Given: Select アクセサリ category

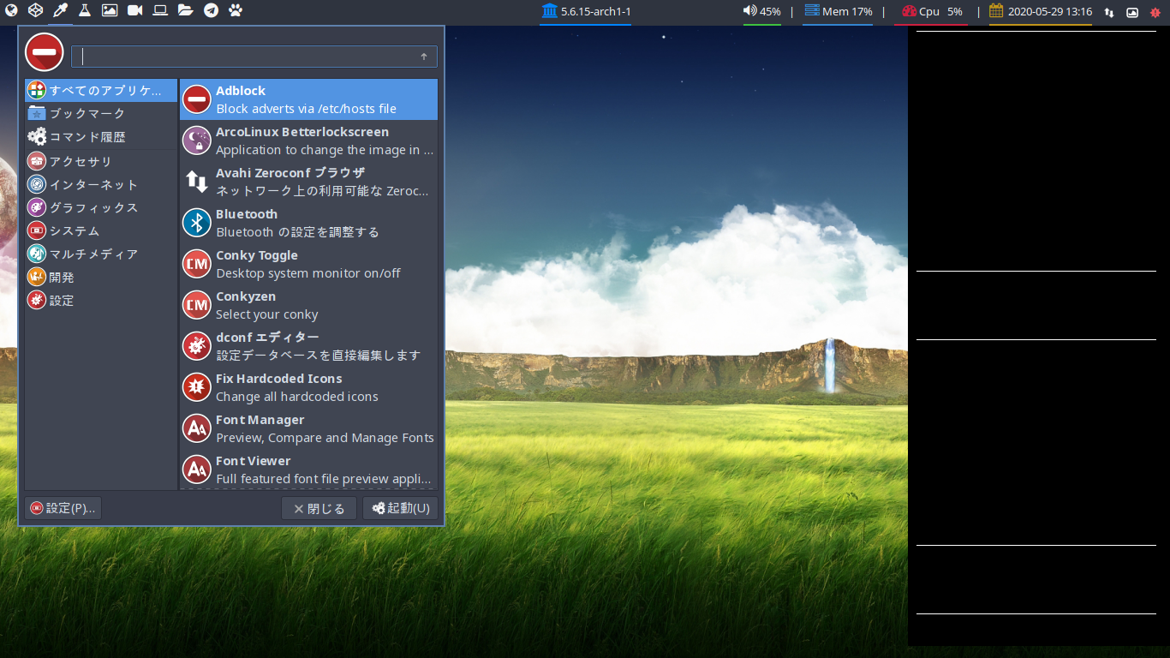Looking at the screenshot, I should pos(101,161).
